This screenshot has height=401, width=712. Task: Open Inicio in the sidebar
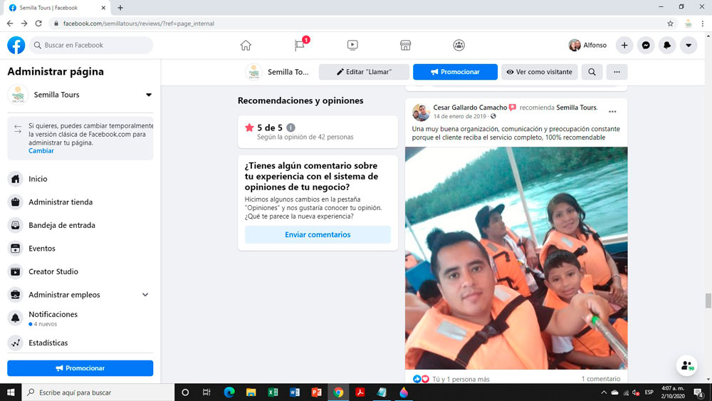coord(80,179)
